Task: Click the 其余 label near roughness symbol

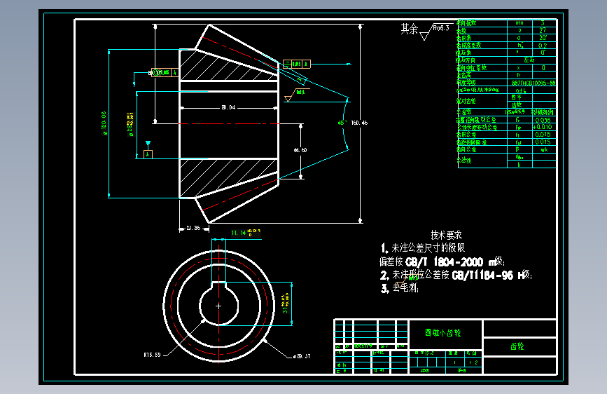Action: click(x=409, y=29)
